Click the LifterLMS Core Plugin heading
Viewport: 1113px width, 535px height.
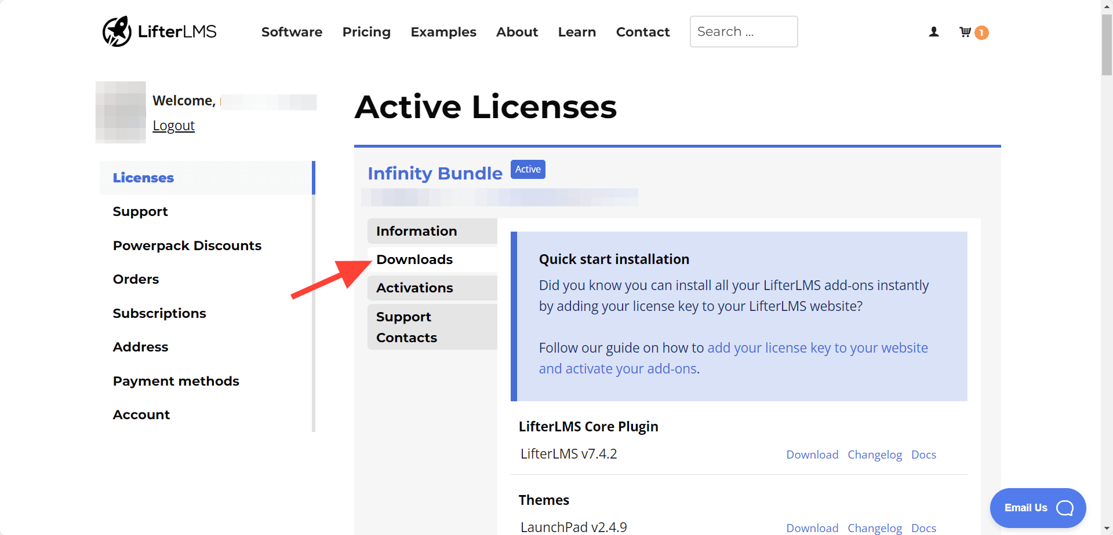(588, 427)
